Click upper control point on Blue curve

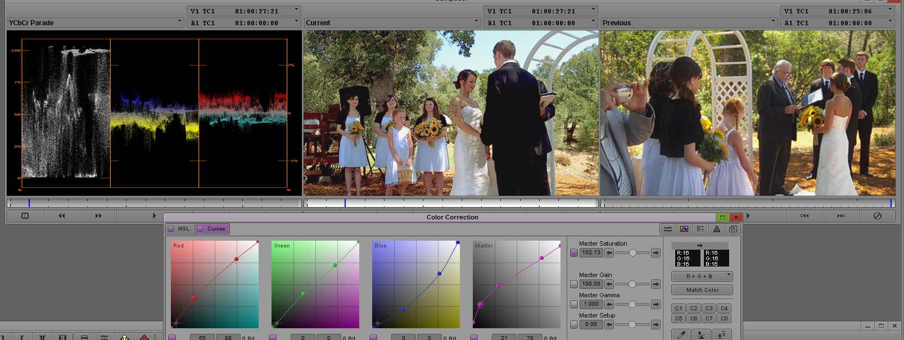[440, 273]
